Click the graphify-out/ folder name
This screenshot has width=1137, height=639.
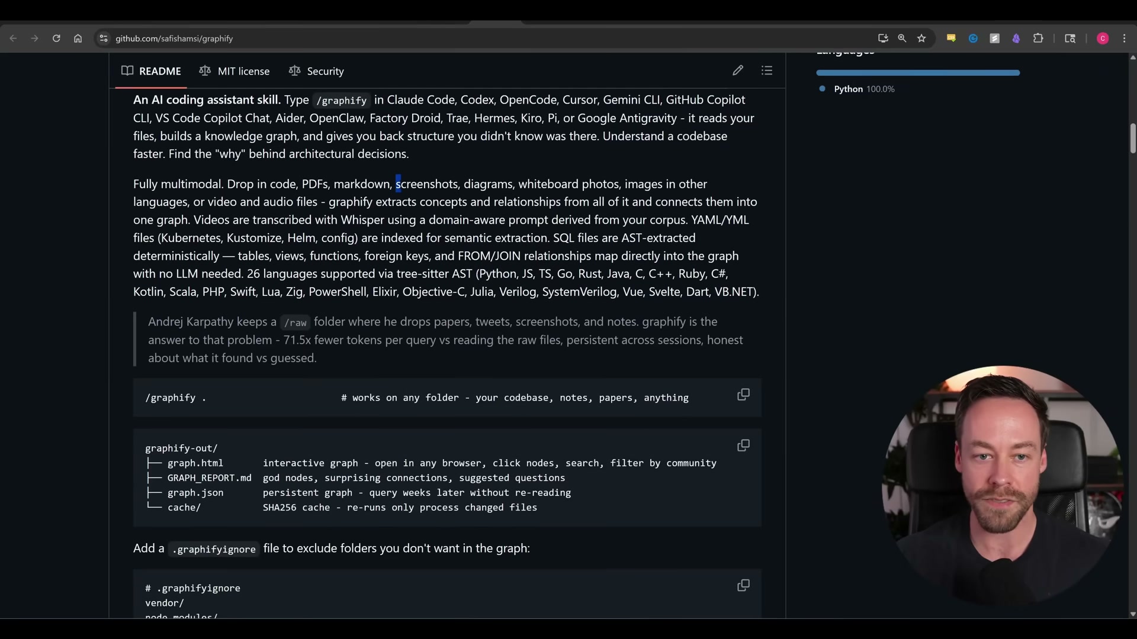[181, 448]
